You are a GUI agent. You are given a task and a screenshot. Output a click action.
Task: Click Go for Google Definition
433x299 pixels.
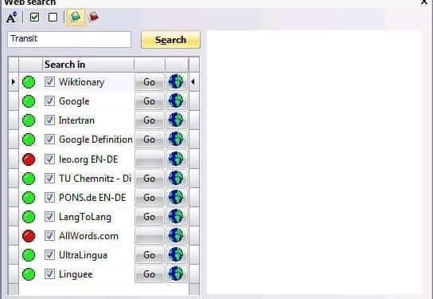click(x=149, y=140)
